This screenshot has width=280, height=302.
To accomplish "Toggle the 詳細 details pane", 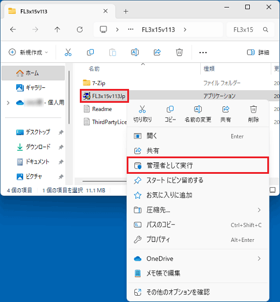I will point(258,52).
